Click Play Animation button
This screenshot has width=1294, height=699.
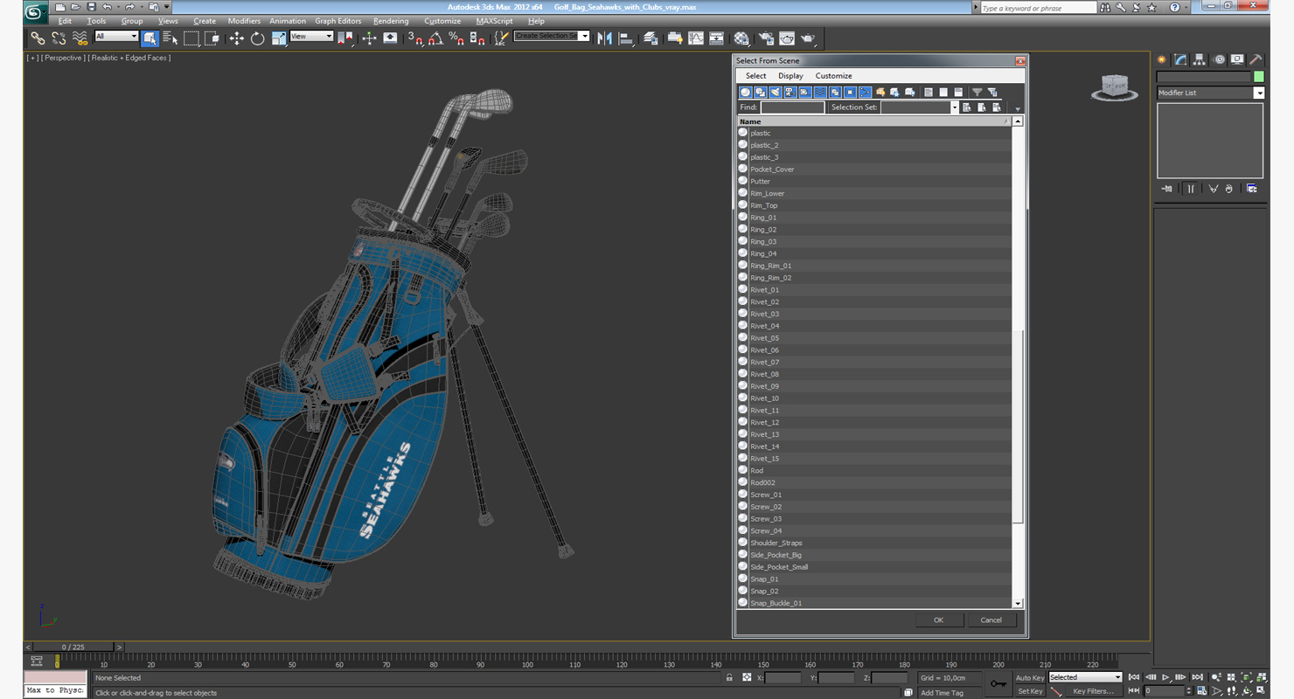click(x=1165, y=677)
